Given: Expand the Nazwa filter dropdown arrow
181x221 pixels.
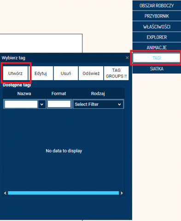Looking at the screenshot, I should coord(42,105).
